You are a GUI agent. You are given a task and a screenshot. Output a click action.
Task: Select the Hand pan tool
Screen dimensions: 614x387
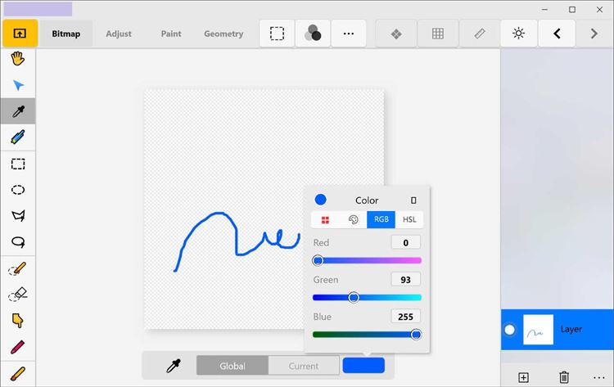pos(18,59)
